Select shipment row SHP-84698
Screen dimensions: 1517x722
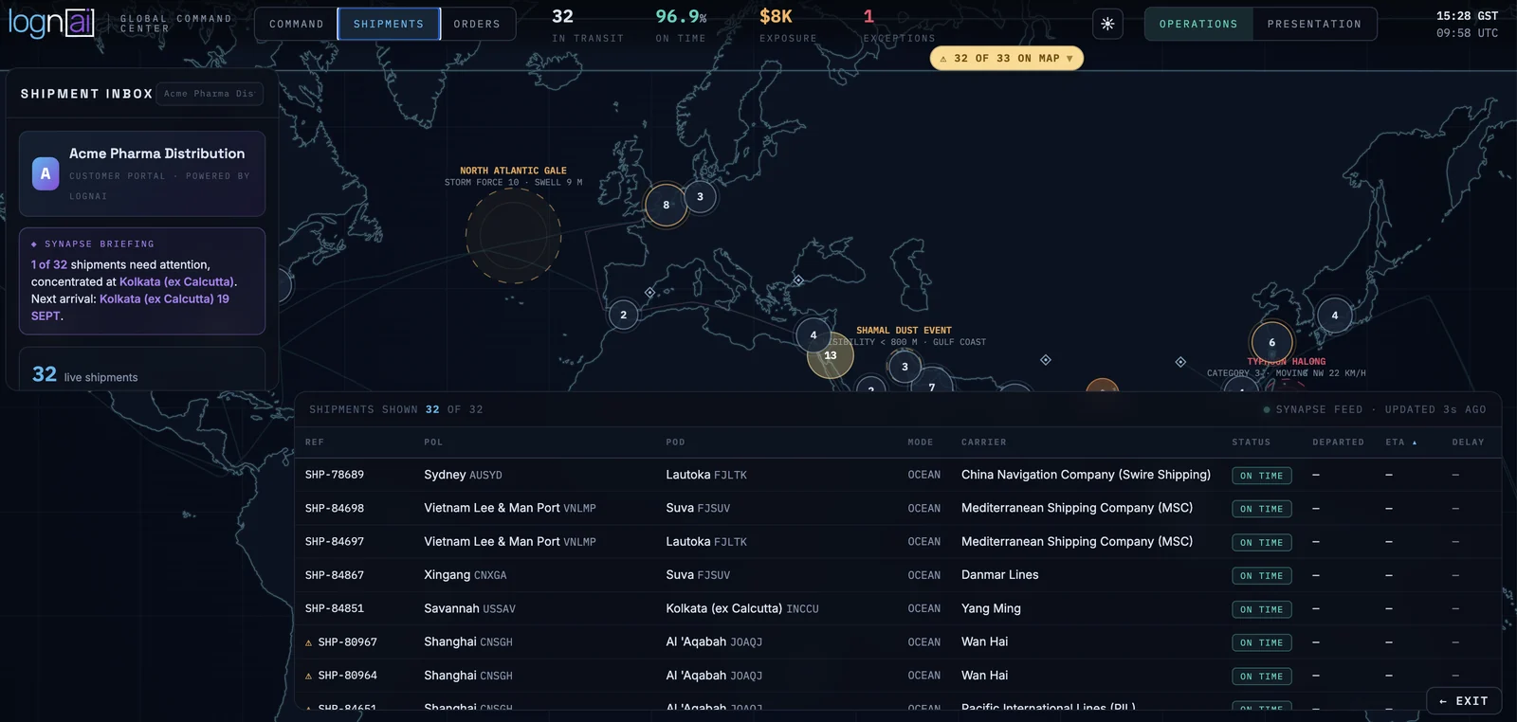tap(898, 508)
